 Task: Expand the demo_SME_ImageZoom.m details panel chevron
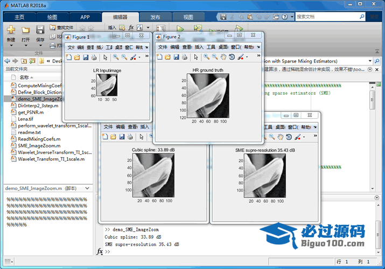(x=88, y=189)
